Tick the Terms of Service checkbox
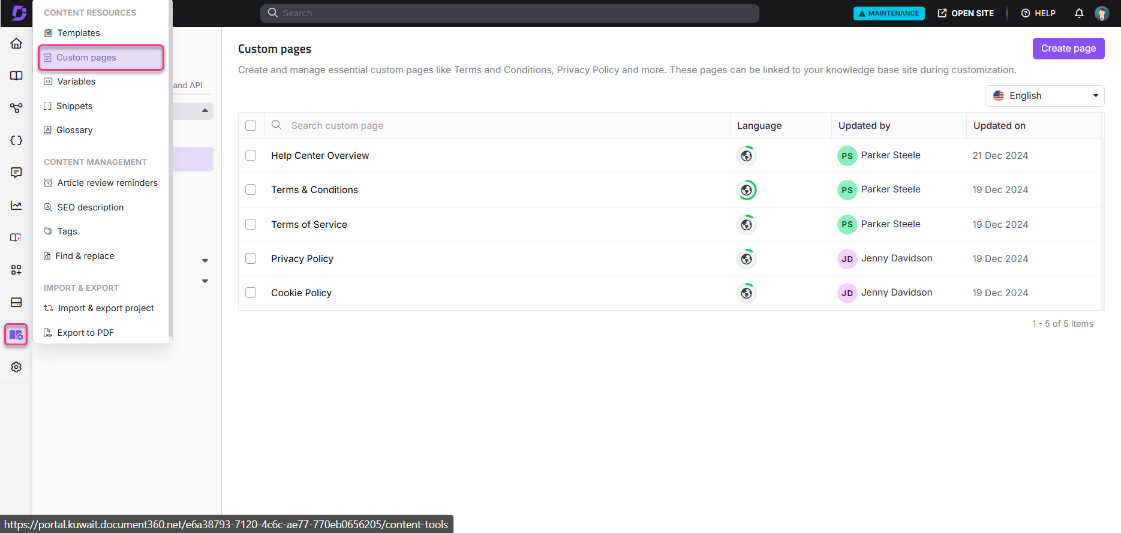 tap(251, 224)
